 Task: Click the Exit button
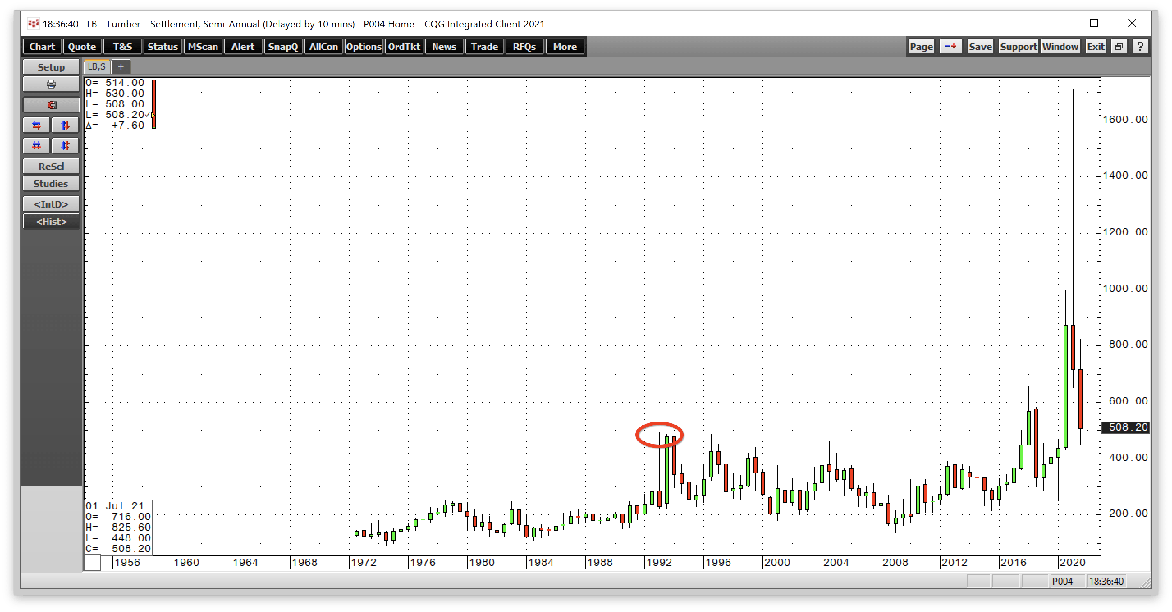(x=1095, y=46)
